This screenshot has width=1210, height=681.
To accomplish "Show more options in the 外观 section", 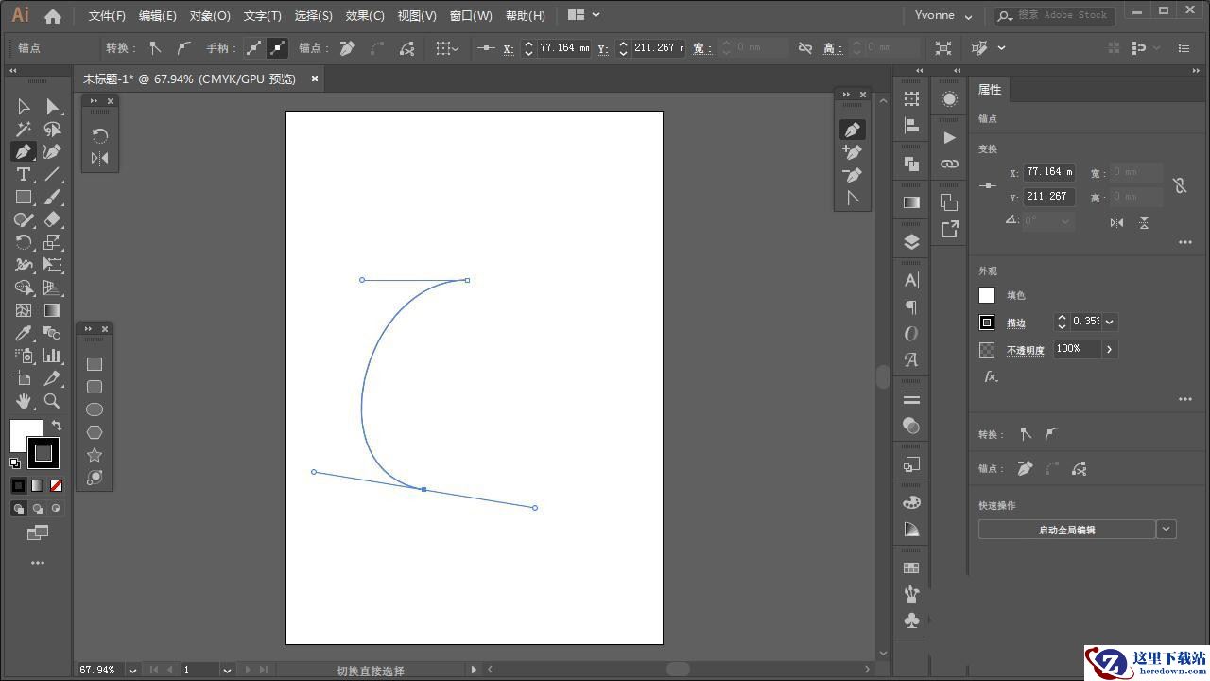I will coord(1185,399).
